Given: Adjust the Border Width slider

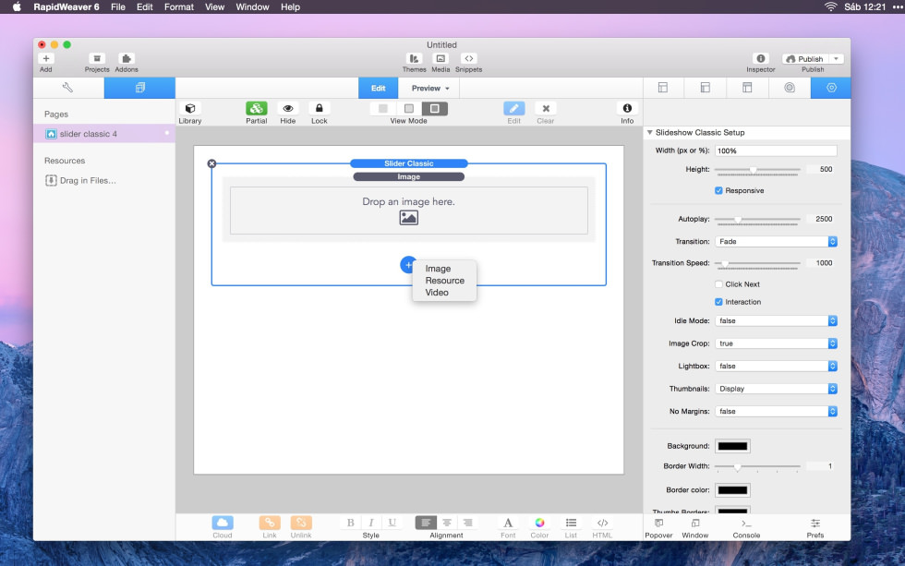Looking at the screenshot, I should [737, 467].
